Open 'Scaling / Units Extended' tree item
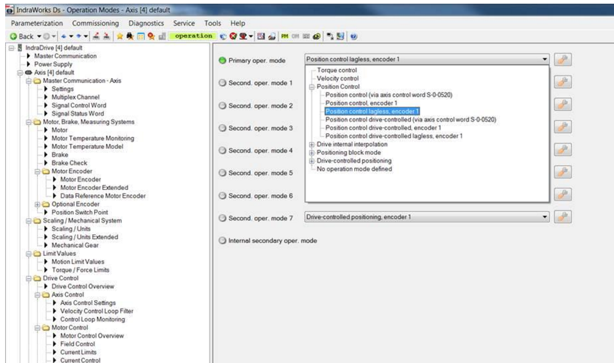Screen dimensions: 614x363 [85, 237]
